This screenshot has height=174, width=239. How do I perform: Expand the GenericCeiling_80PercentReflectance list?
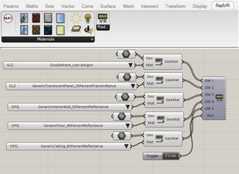click(x=126, y=146)
